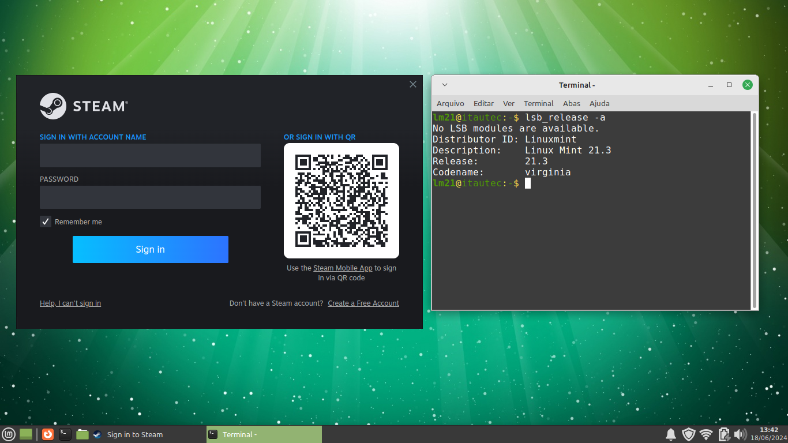Open the shield update manager tray icon
This screenshot has width=788, height=443.
[688, 434]
